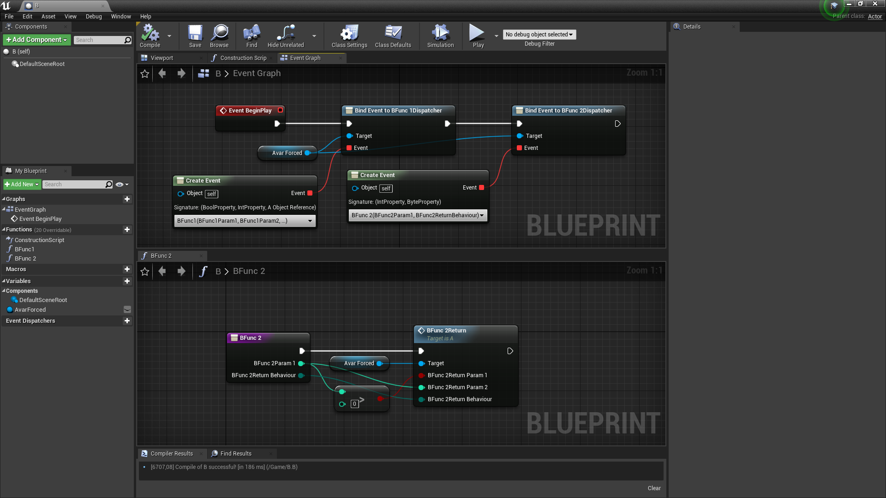Open BFunc1 signature function dropdown

(245, 221)
